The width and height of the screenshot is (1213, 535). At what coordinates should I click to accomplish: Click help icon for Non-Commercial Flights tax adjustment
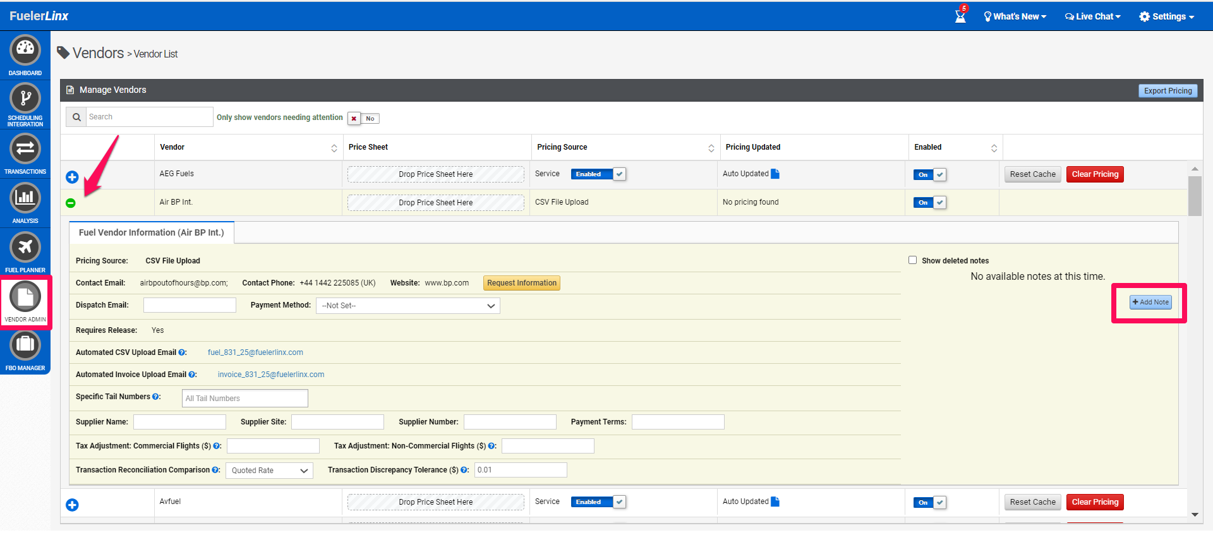click(x=492, y=446)
